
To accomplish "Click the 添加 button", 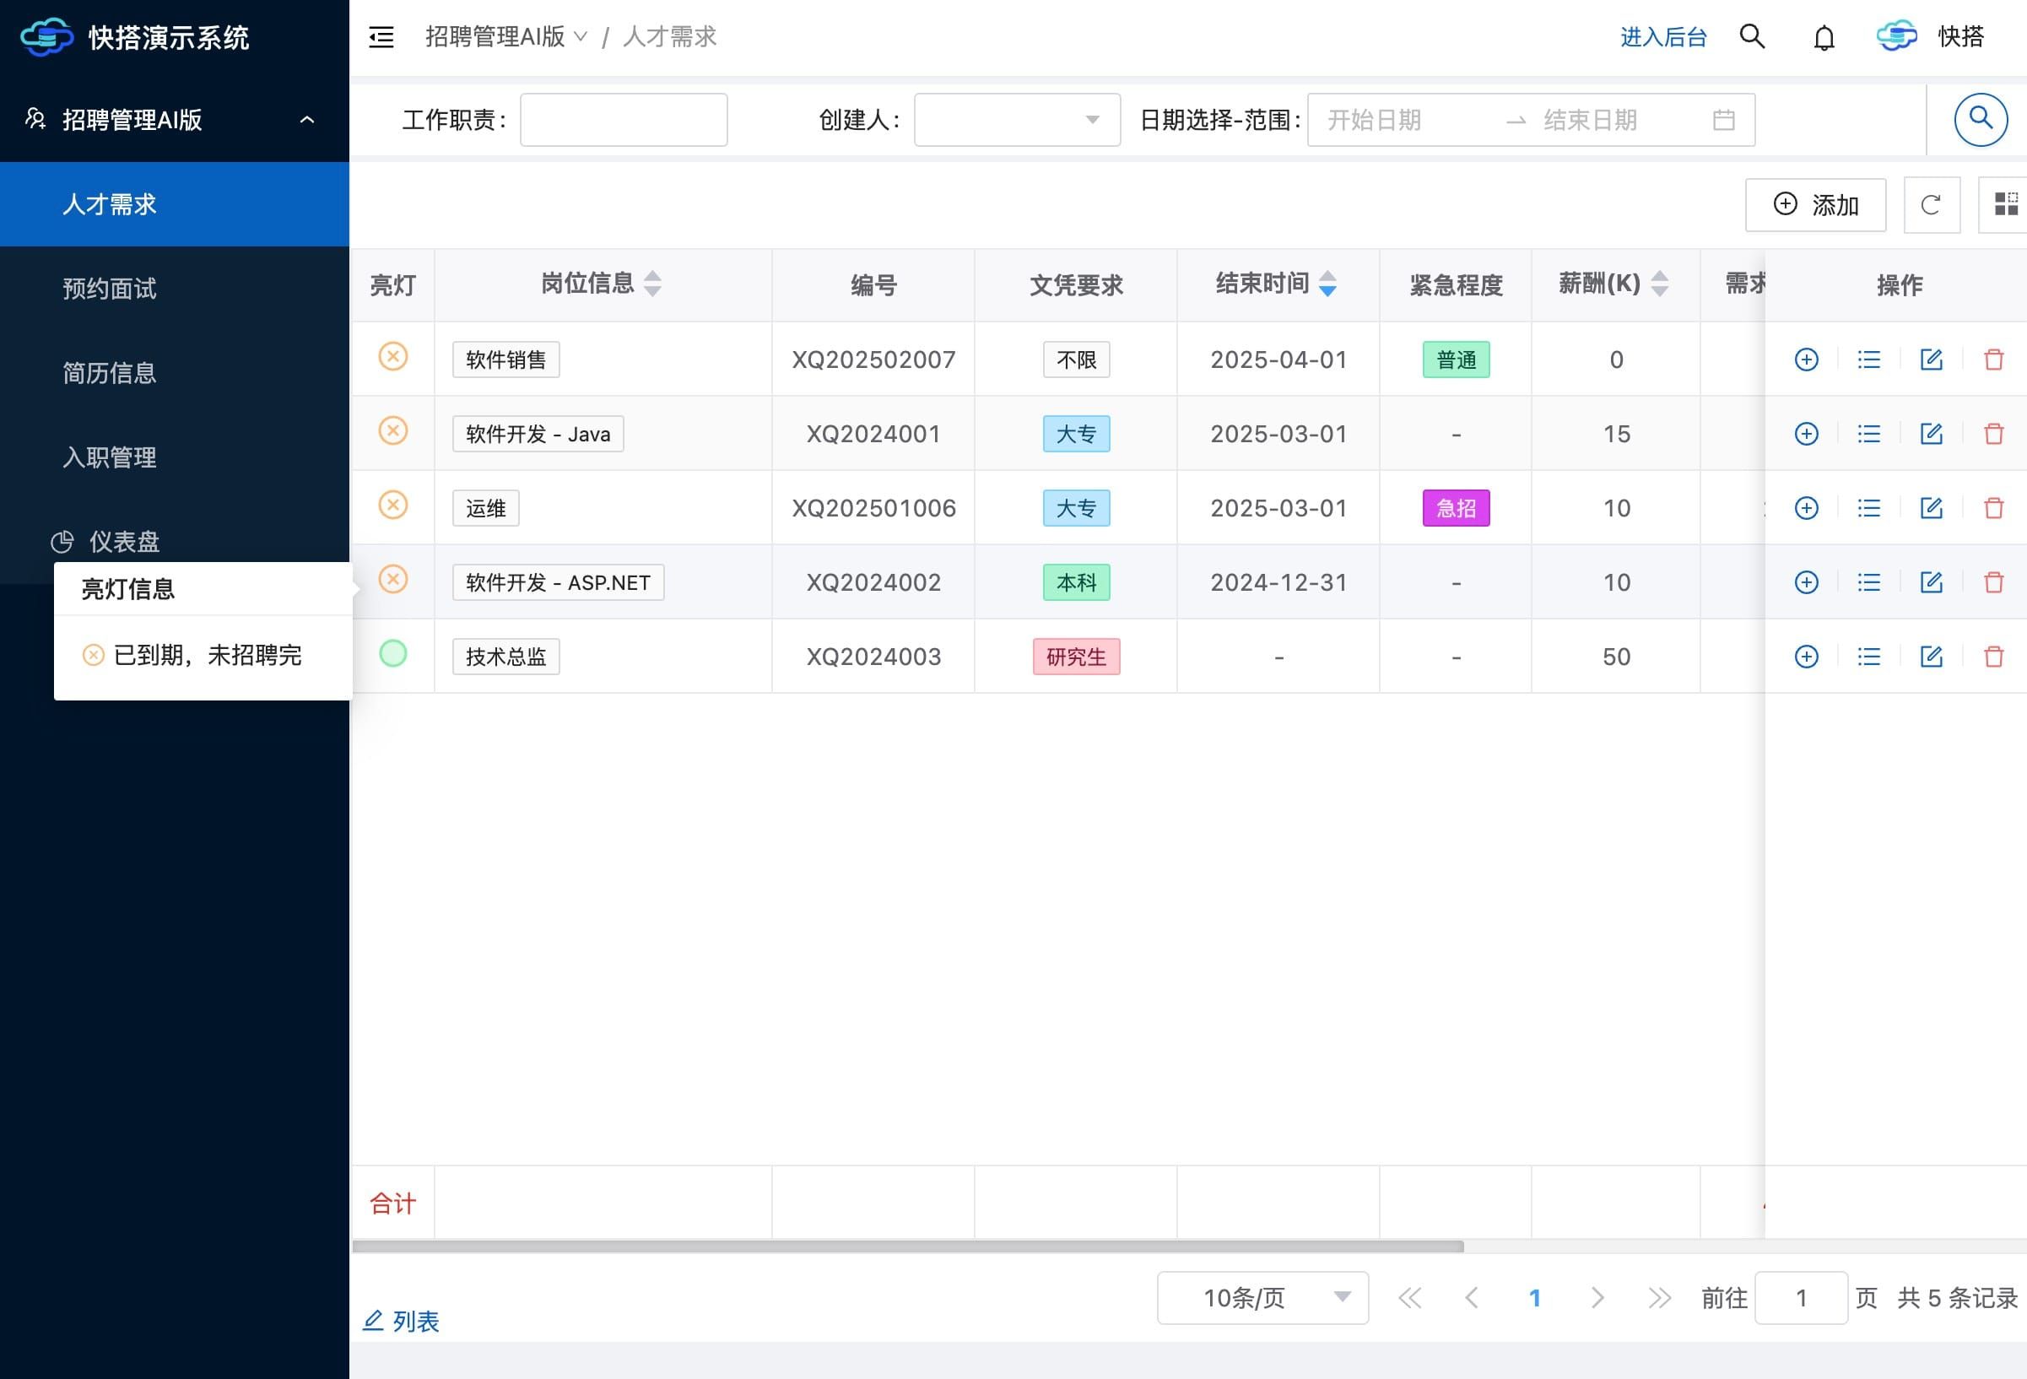I will pos(1815,205).
